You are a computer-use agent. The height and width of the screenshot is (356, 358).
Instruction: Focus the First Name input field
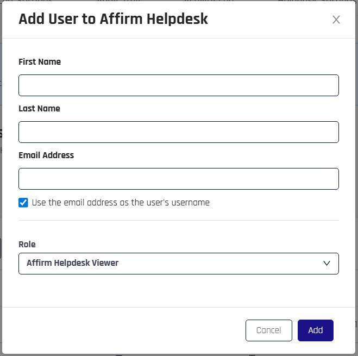pyautogui.click(x=178, y=85)
